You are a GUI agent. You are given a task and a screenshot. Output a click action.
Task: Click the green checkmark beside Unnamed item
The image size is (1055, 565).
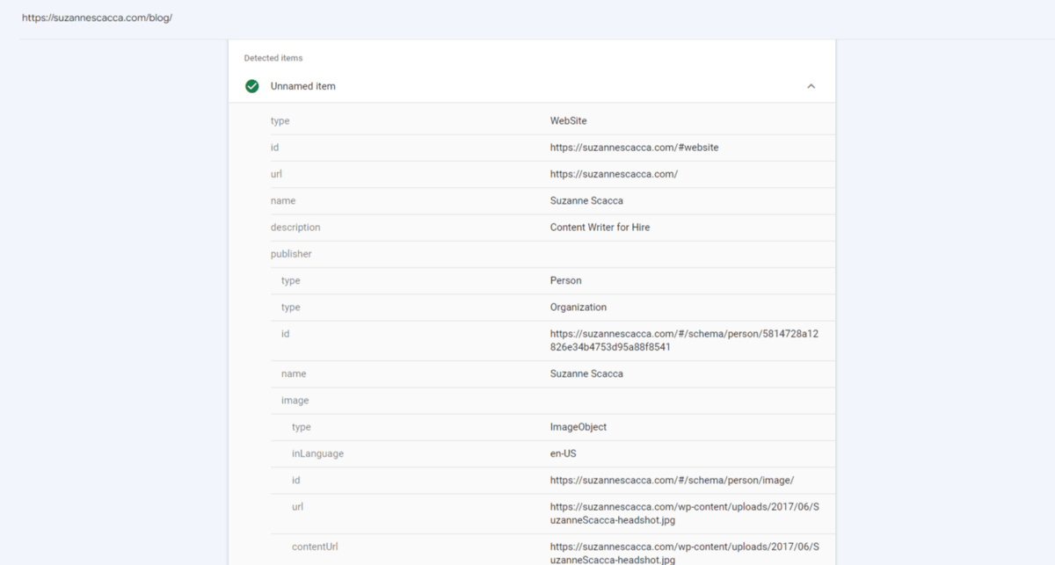[x=252, y=86]
